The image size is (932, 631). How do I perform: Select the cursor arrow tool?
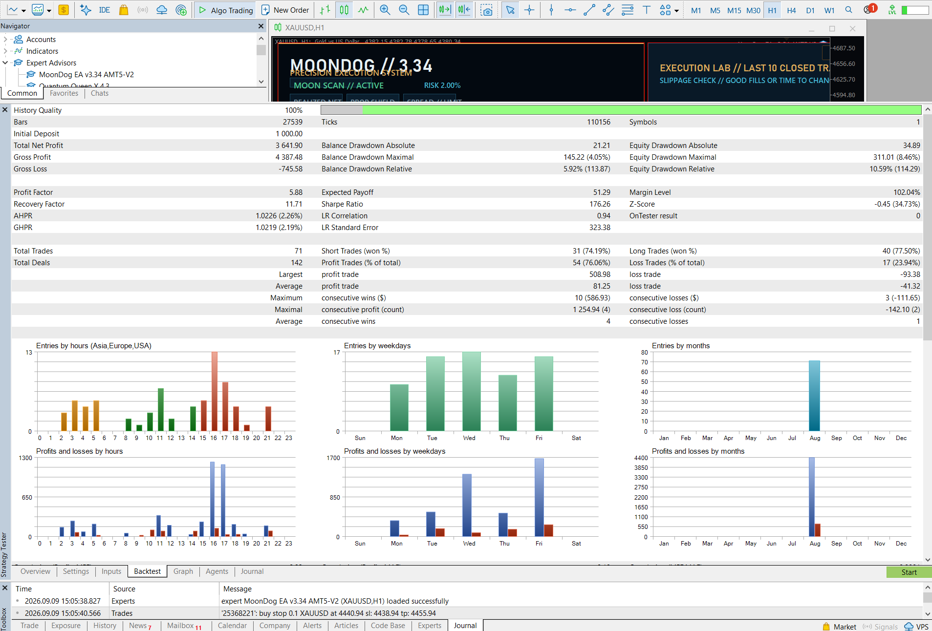(x=510, y=10)
